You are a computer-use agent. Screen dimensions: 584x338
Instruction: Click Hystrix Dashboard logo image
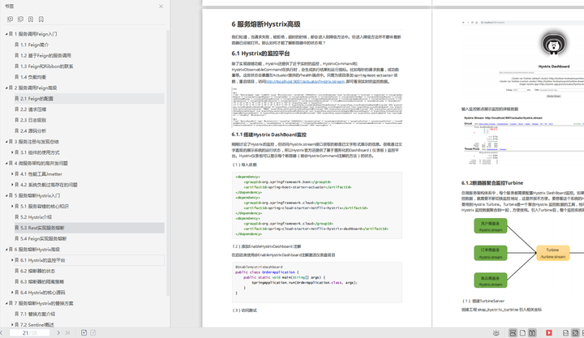coord(554,44)
